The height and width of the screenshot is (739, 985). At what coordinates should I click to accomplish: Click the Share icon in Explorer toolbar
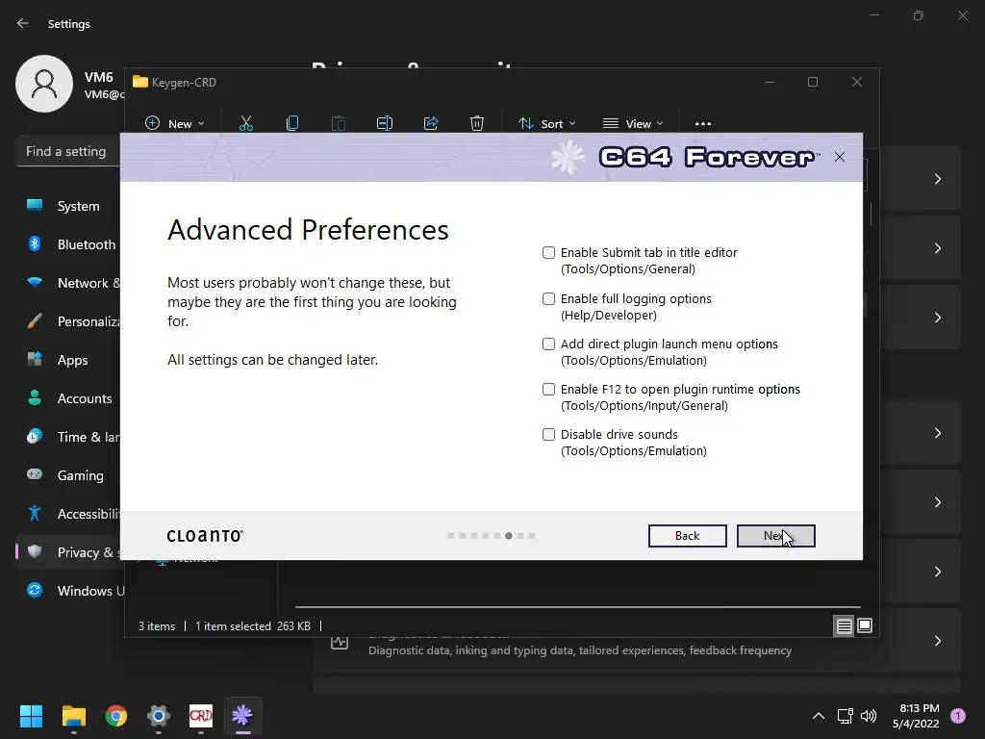tap(431, 124)
